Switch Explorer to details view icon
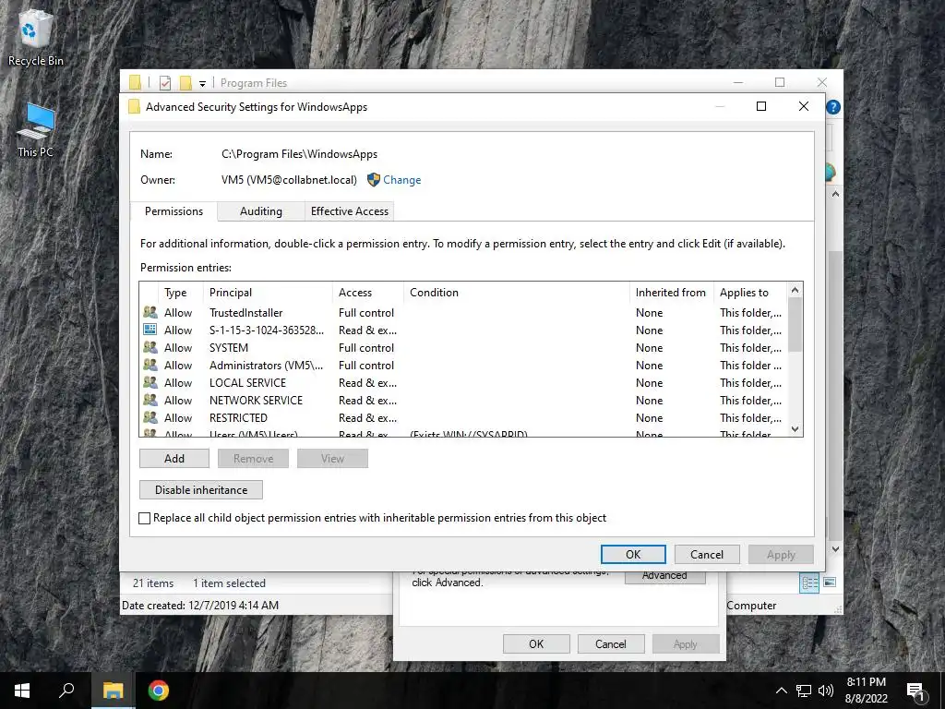The image size is (945, 709). point(809,583)
